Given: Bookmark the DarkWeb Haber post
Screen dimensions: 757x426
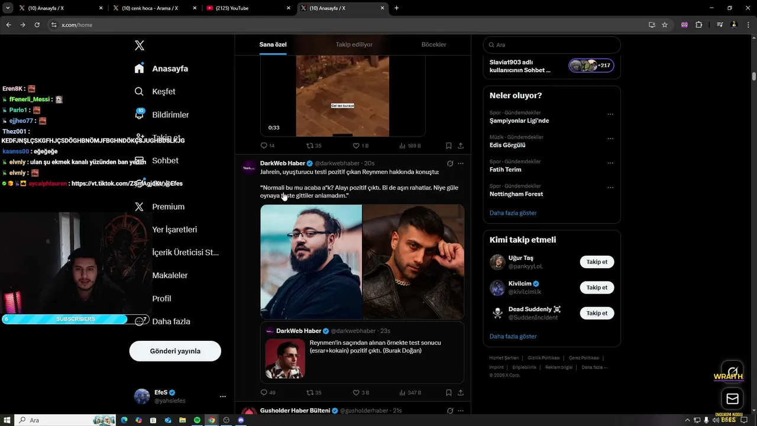Looking at the screenshot, I should tap(449, 392).
